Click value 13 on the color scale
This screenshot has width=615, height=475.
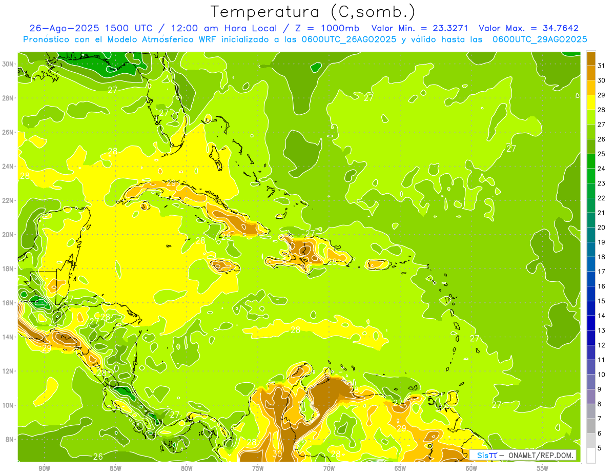pos(601,331)
